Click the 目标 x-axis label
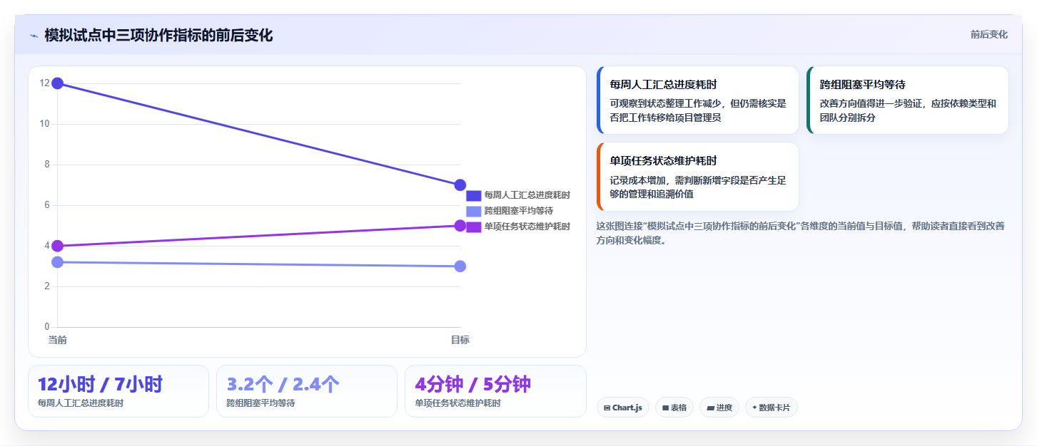The width and height of the screenshot is (1037, 446). [x=460, y=340]
